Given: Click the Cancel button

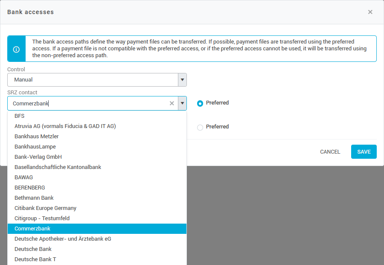Looking at the screenshot, I should point(330,152).
